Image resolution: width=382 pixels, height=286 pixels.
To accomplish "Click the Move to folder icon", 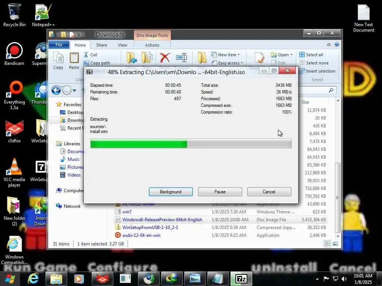I will point(132,58).
